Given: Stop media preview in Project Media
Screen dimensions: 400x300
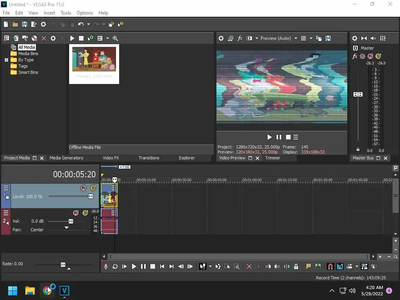Looking at the screenshot, I should point(81,38).
